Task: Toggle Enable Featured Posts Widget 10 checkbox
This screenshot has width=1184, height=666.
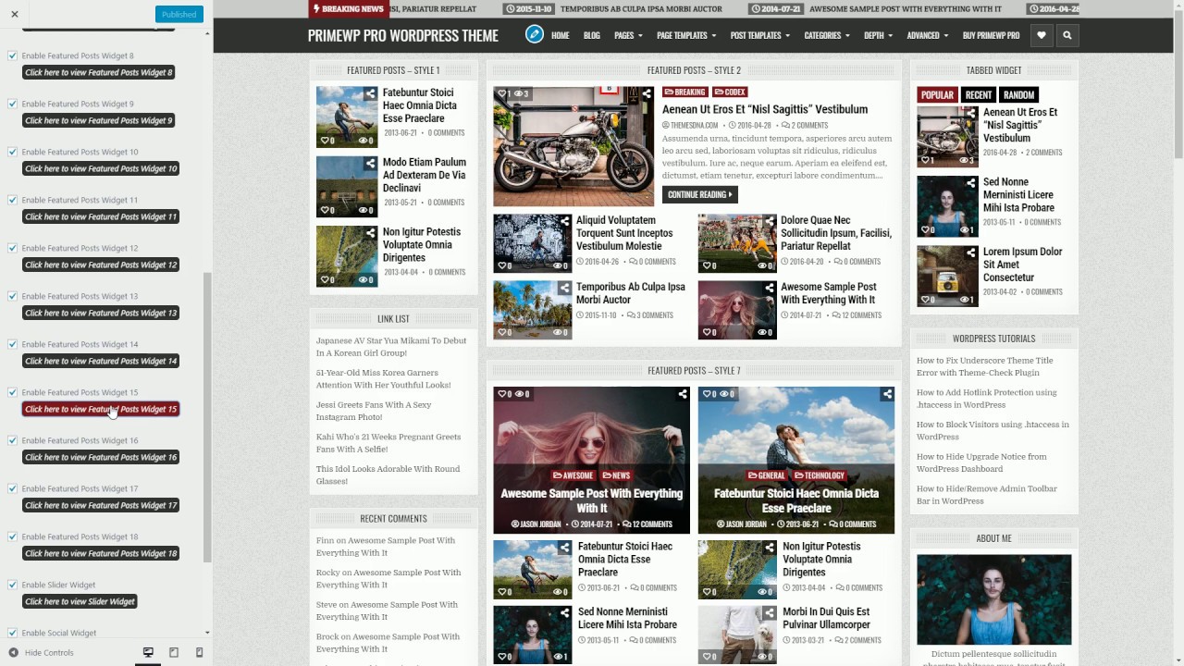Action: coord(12,152)
